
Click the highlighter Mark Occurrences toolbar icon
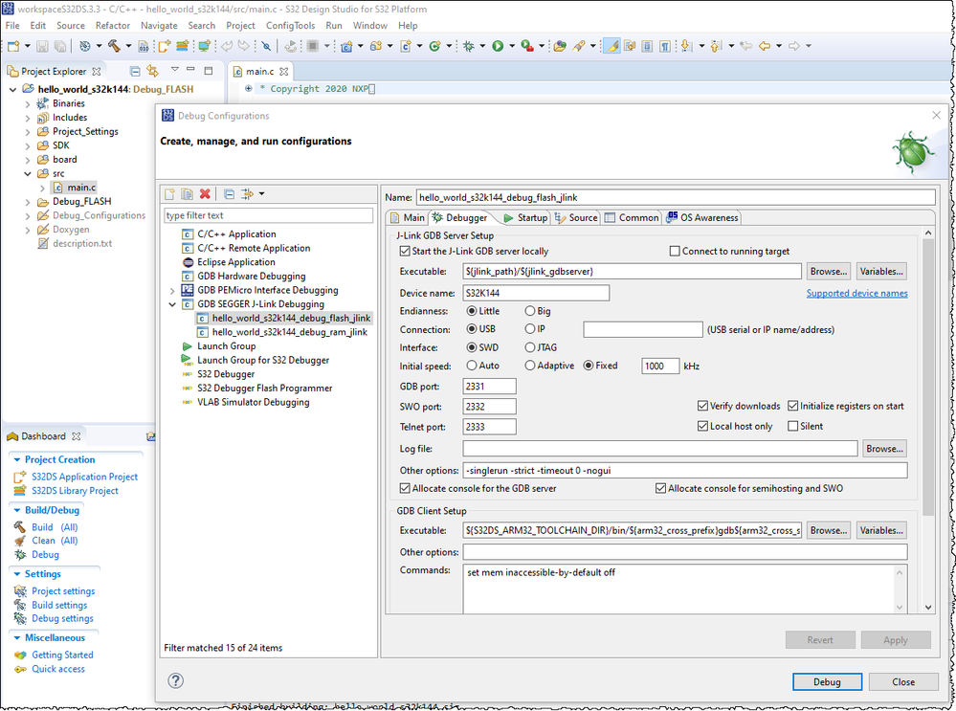pos(612,46)
